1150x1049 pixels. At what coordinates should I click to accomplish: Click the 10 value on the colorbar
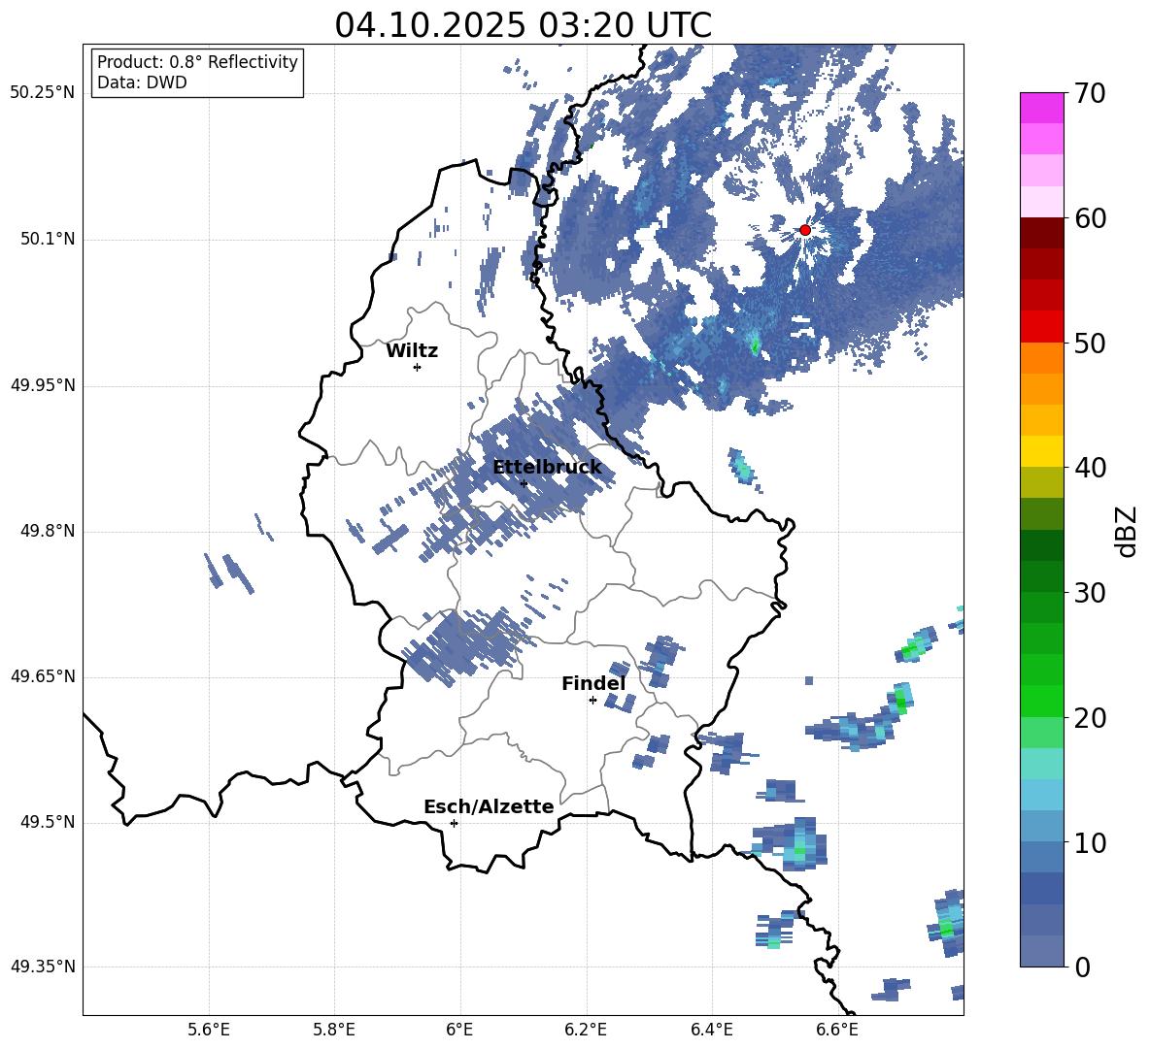coord(1089,842)
